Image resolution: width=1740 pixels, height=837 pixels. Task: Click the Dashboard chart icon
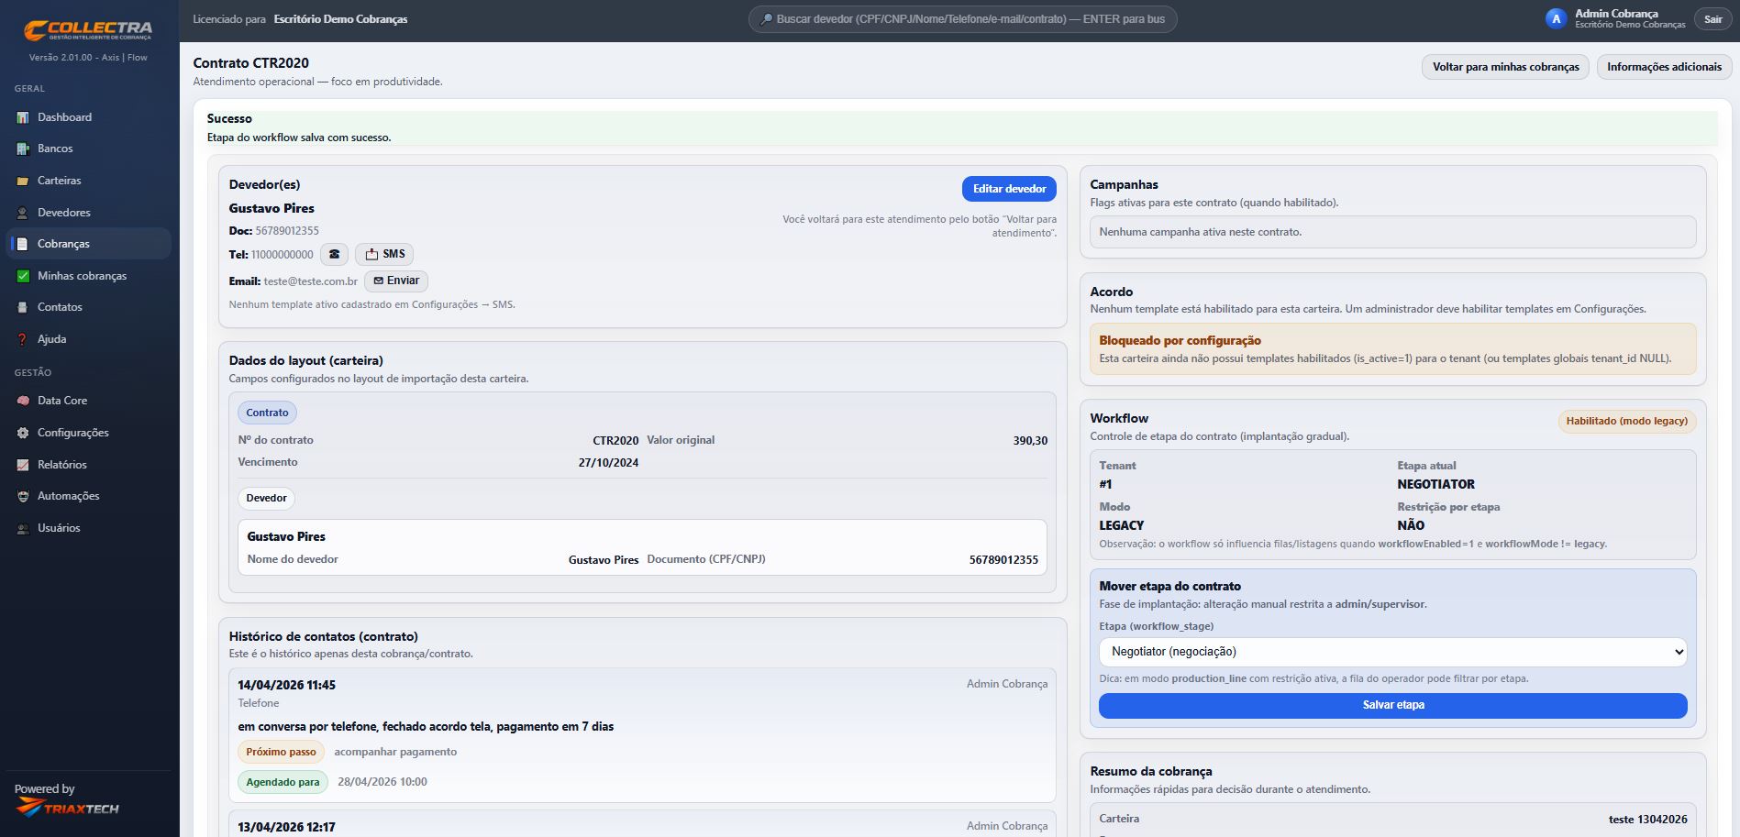point(23,117)
